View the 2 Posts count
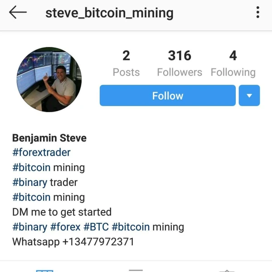This screenshot has height=272, width=272. (126, 63)
